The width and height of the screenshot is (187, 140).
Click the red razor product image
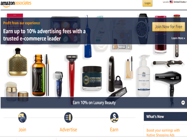pyautogui.click(x=72, y=76)
